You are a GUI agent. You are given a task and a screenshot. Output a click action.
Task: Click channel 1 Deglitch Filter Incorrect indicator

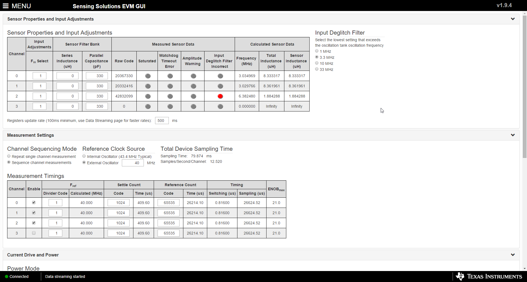click(x=220, y=86)
